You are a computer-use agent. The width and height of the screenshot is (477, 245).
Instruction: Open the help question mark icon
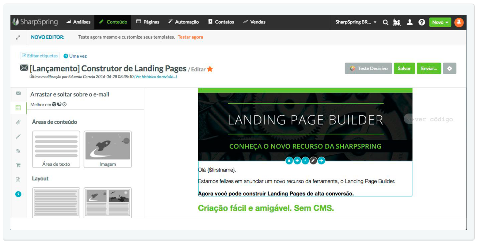pyautogui.click(x=422, y=22)
